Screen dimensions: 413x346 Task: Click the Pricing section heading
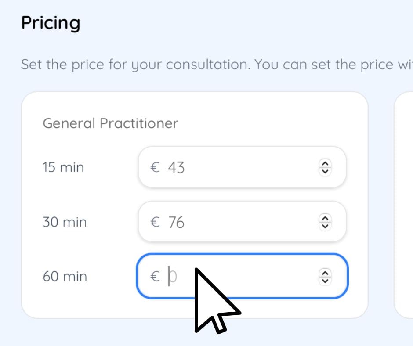click(x=51, y=22)
